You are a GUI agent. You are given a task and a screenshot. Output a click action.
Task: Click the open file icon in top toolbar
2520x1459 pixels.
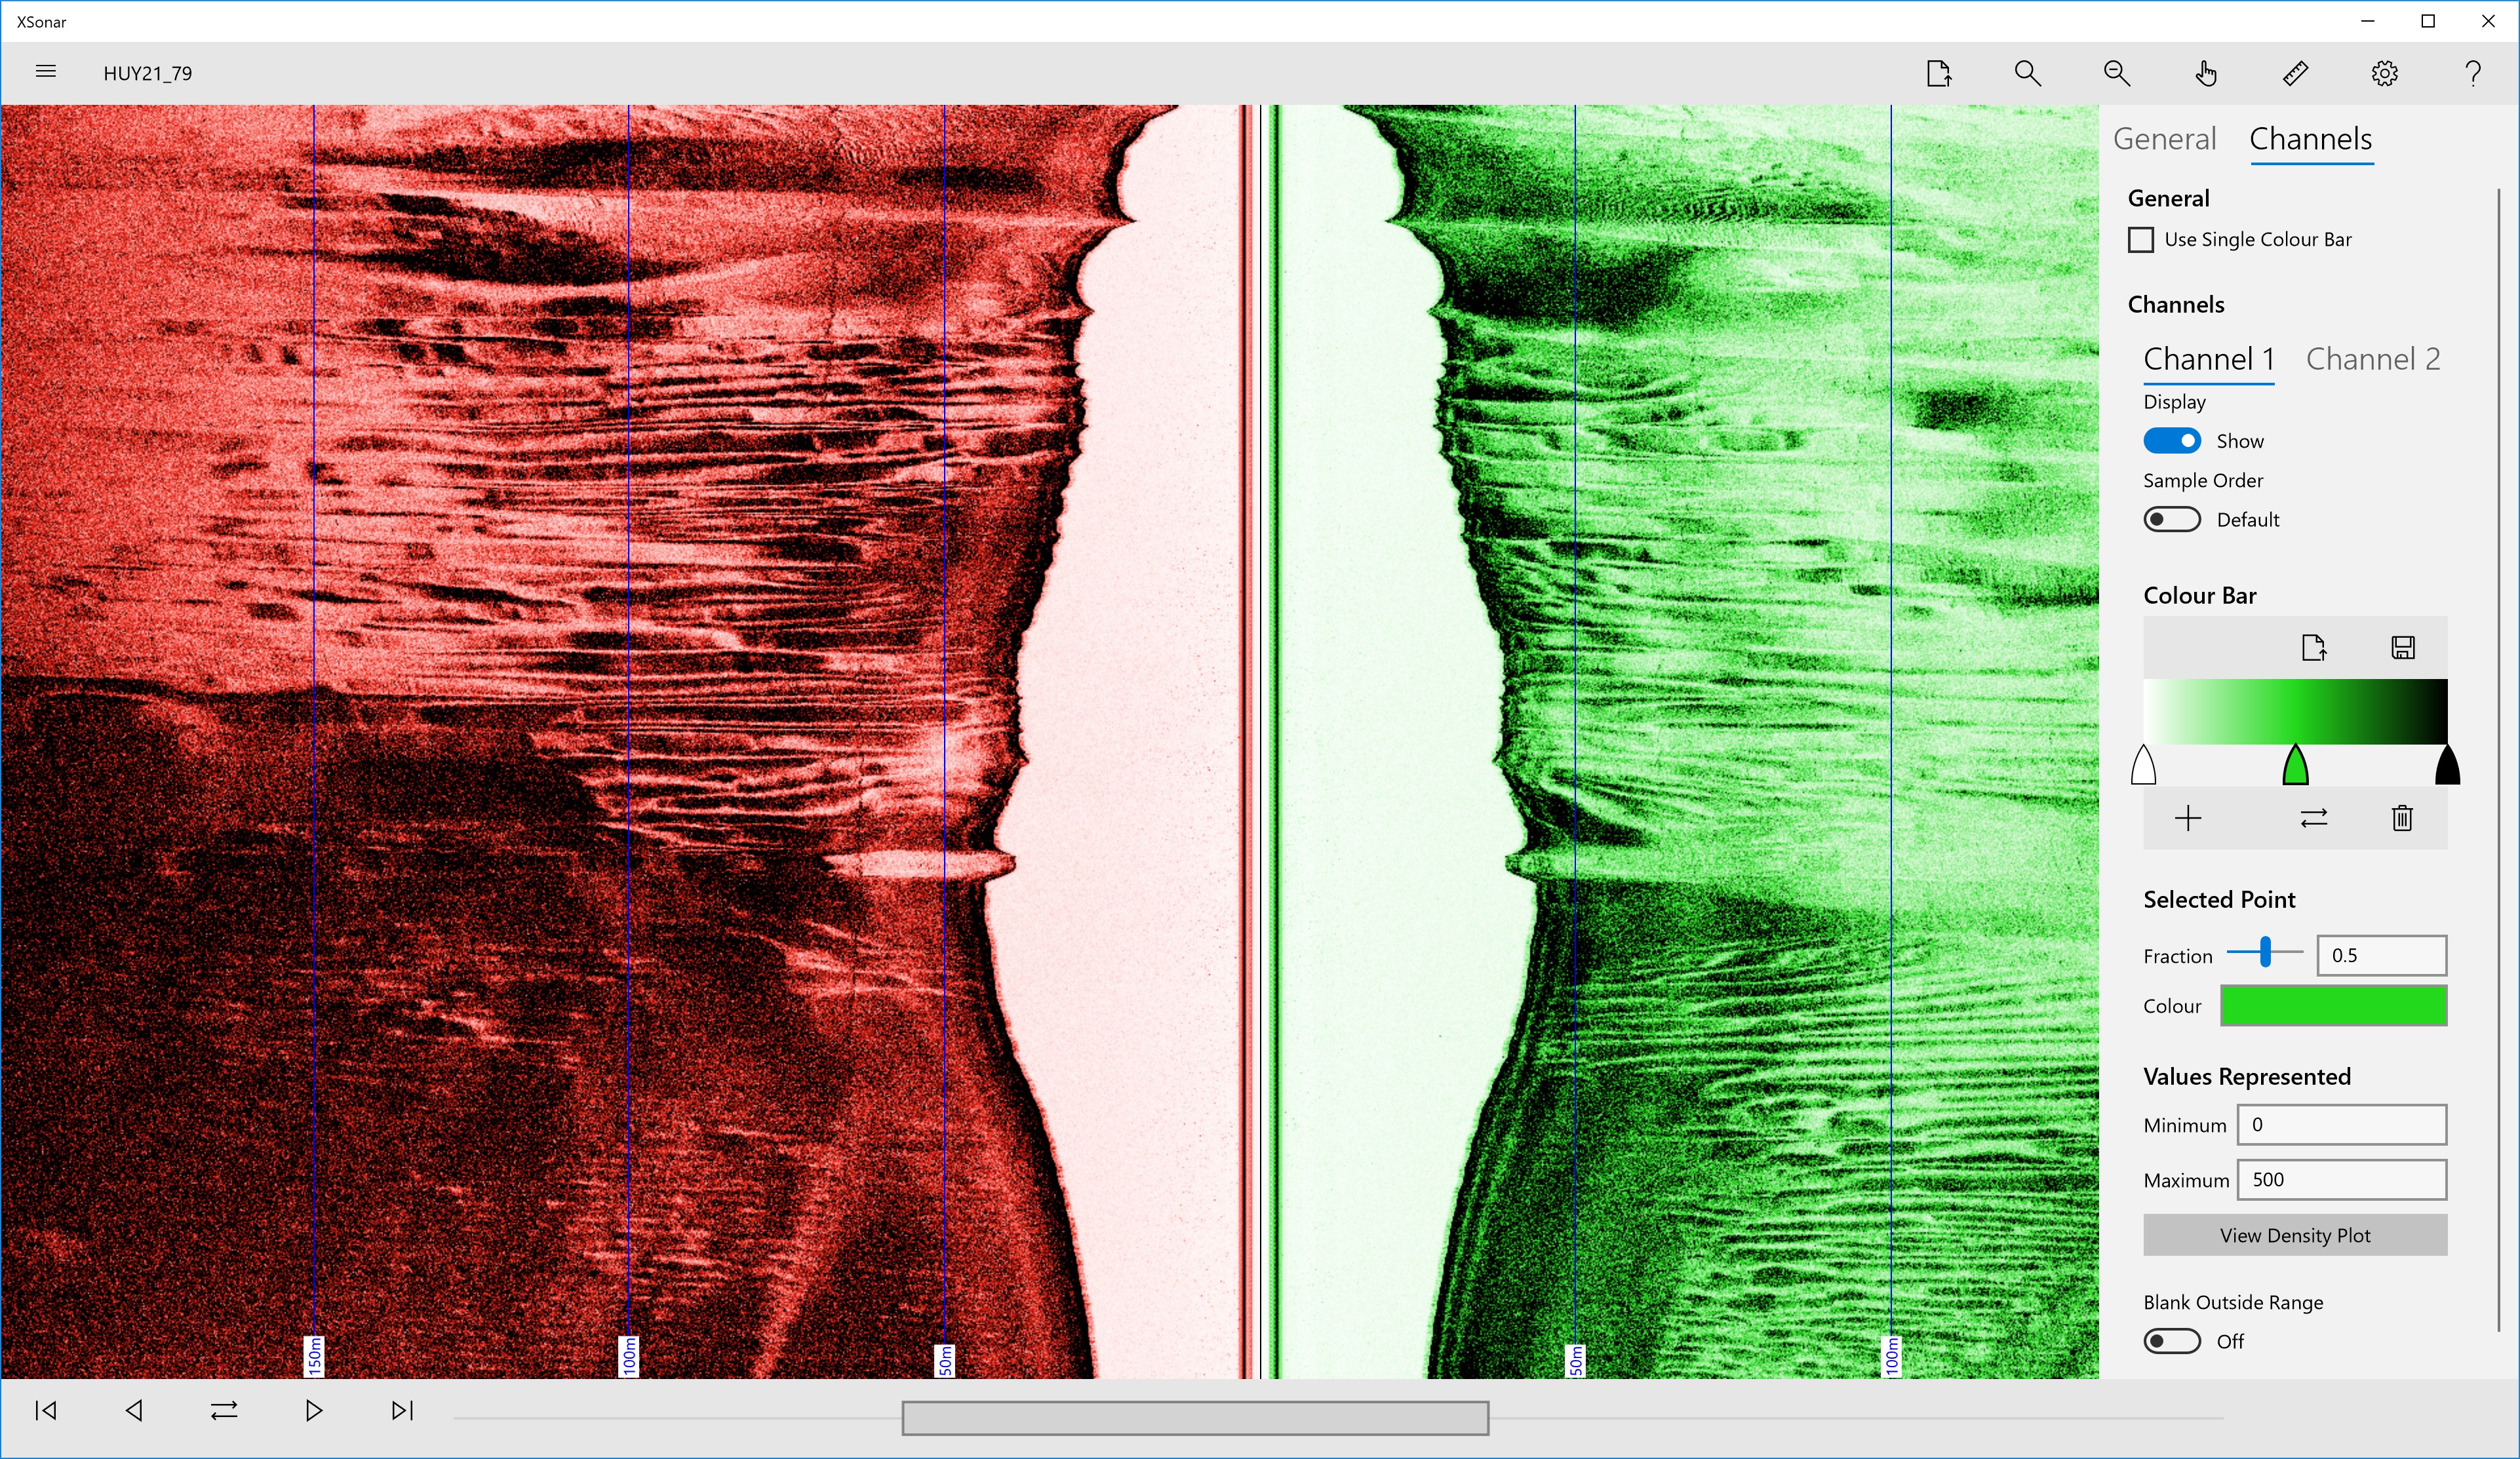pyautogui.click(x=1938, y=73)
